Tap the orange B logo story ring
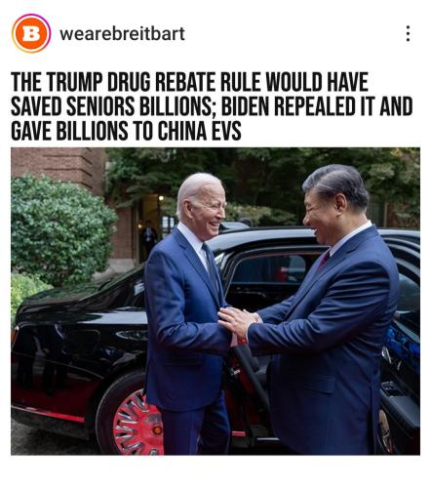Viewport: 431px width, 488px height. (31, 33)
